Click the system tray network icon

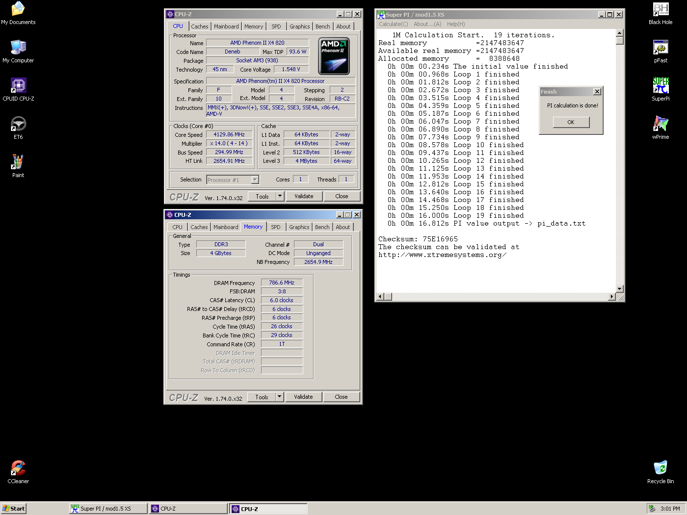652,509
